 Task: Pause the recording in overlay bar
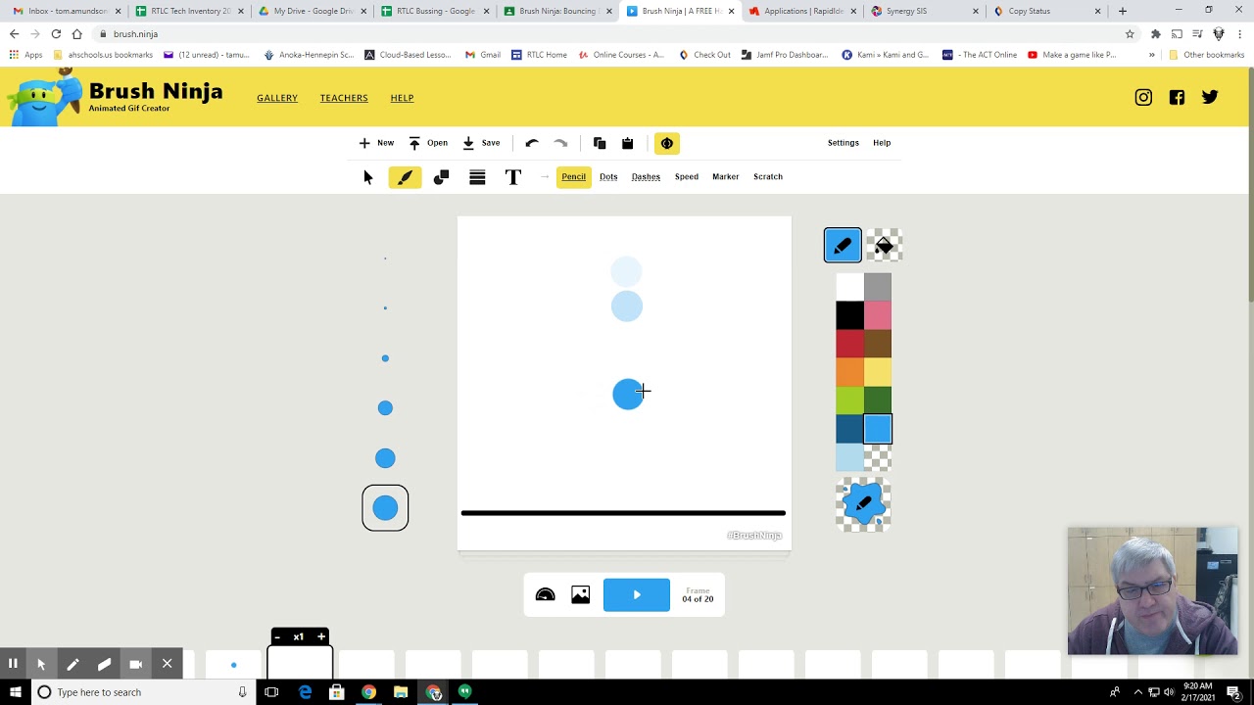(x=13, y=664)
